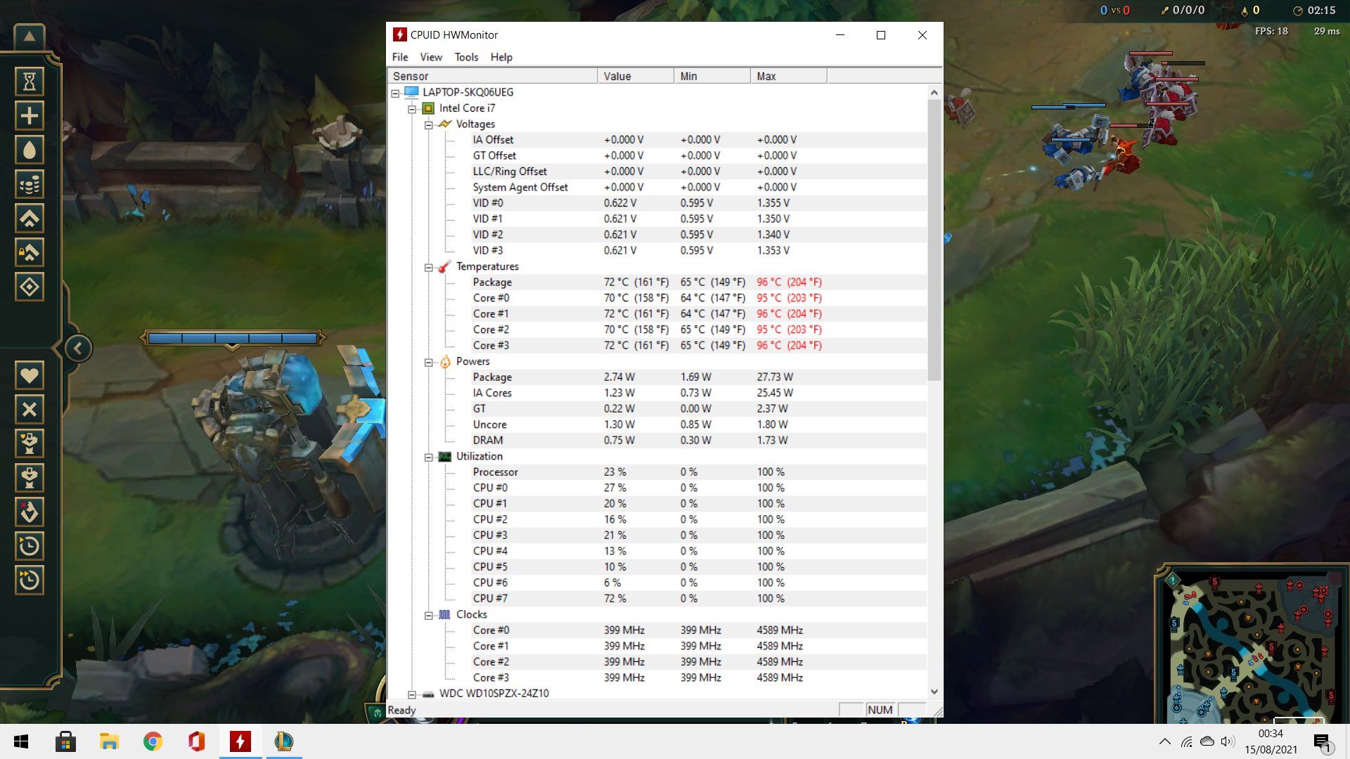Open Google Chrome from the taskbar
1350x759 pixels.
click(153, 741)
